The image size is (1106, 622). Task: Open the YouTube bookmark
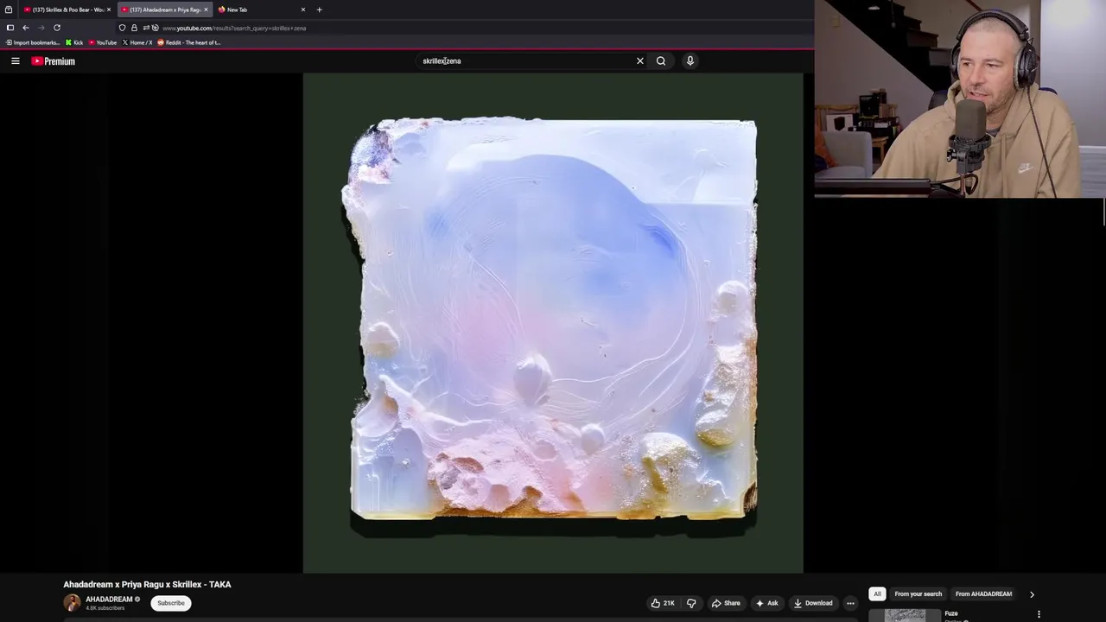103,42
